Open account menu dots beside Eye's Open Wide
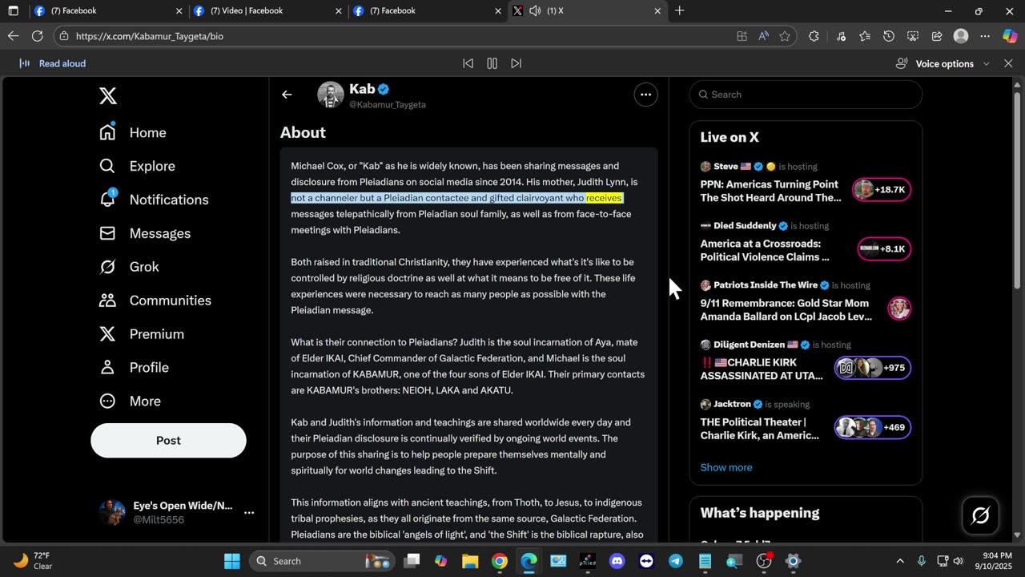The width and height of the screenshot is (1025, 577). [249, 513]
